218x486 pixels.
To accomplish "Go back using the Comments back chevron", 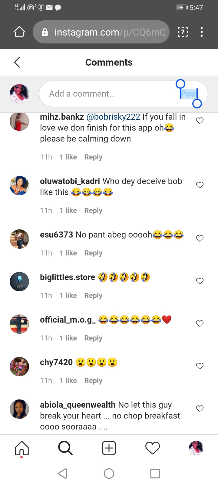I will click(x=17, y=62).
